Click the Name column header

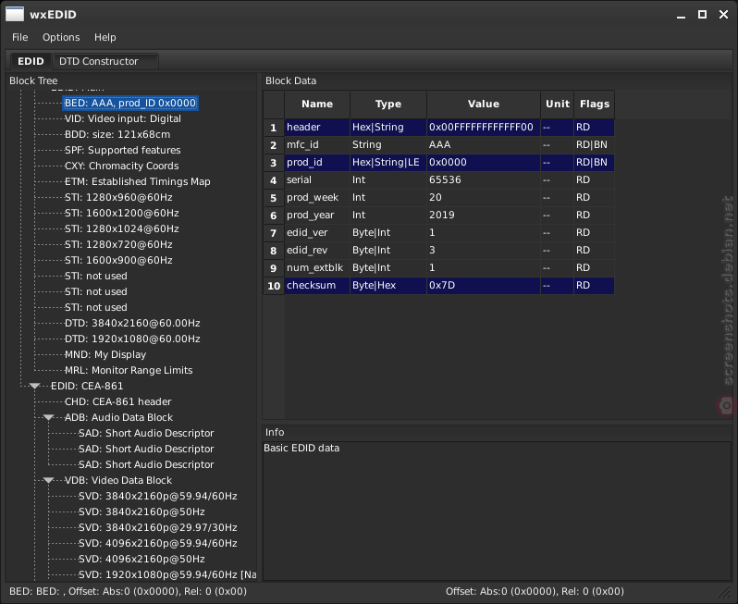pyautogui.click(x=317, y=104)
